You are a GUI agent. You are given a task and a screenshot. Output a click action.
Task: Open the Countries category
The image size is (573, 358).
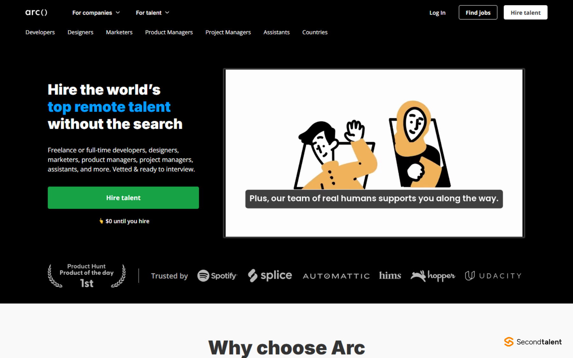[x=315, y=32]
